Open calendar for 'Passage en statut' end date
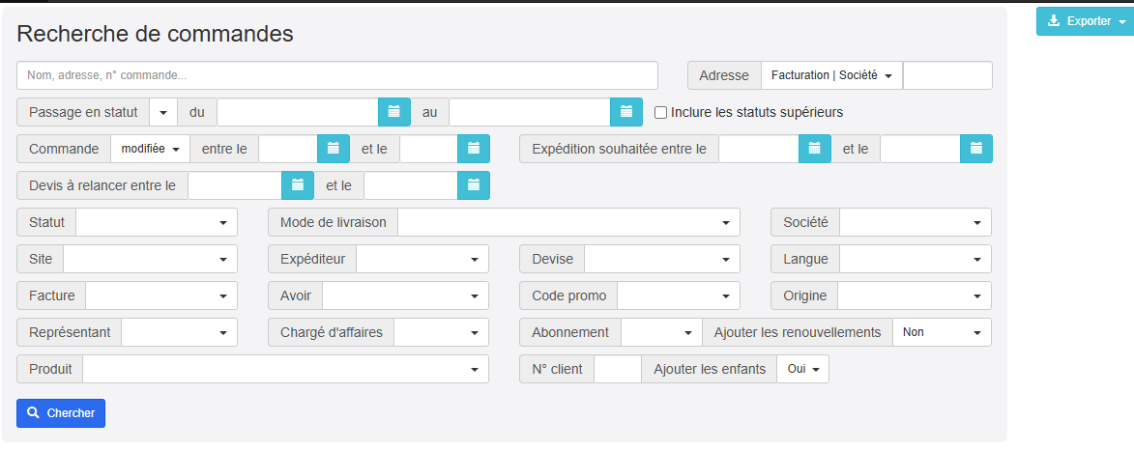1134x450 pixels. coord(625,112)
